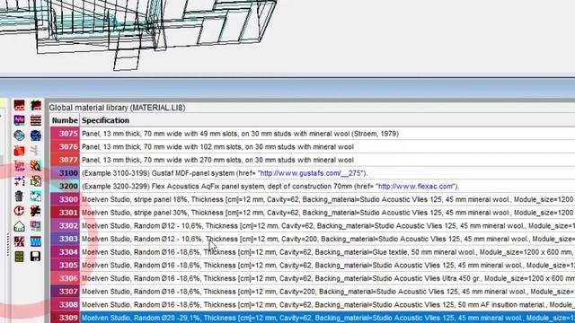The width and height of the screenshot is (575, 323).
Task: Click the magnifying glass search icon
Action: [x=36, y=166]
